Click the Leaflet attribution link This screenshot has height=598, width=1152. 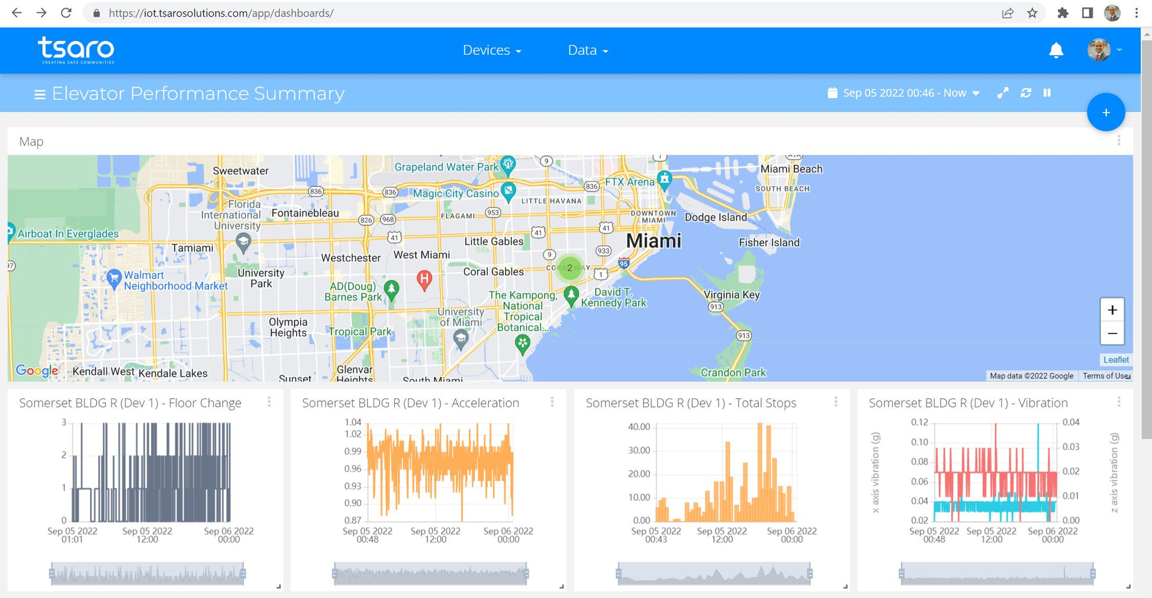click(1115, 360)
